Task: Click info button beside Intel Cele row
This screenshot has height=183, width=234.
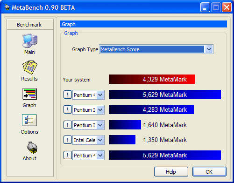Action: pos(67,140)
